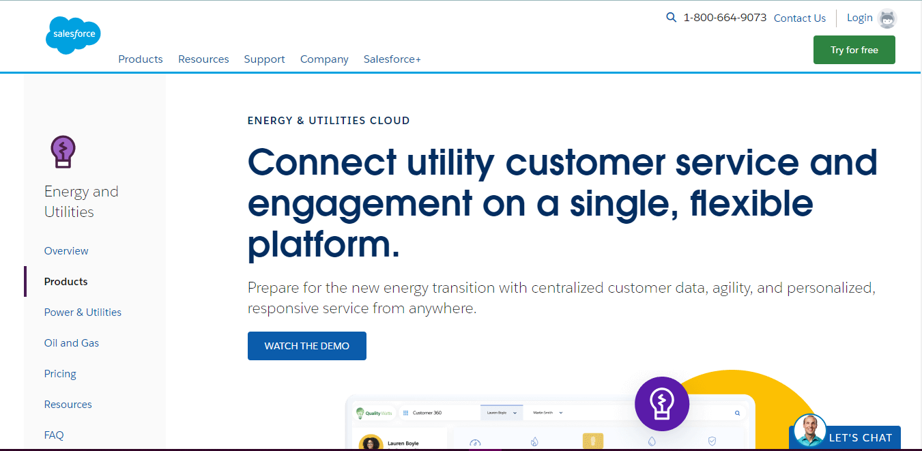Image resolution: width=922 pixels, height=451 pixels.
Task: Select Pricing in the left sidebar
Action: pyautogui.click(x=60, y=374)
